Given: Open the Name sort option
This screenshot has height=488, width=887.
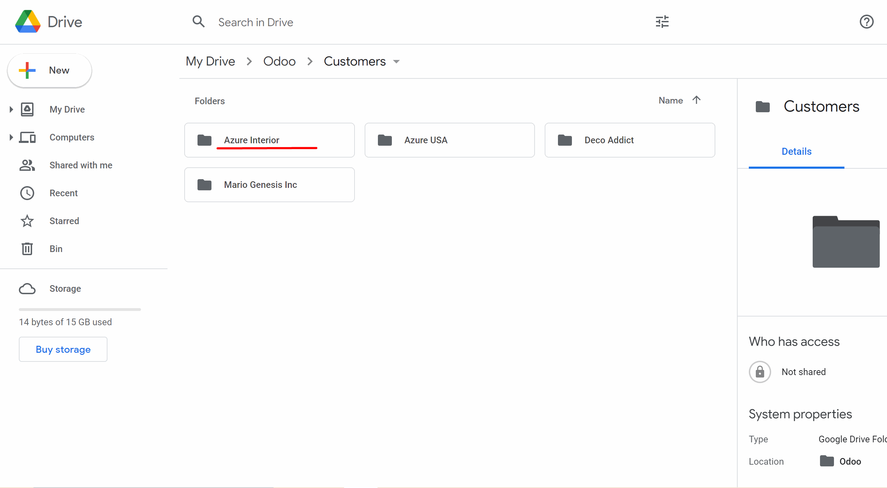Looking at the screenshot, I should (671, 100).
